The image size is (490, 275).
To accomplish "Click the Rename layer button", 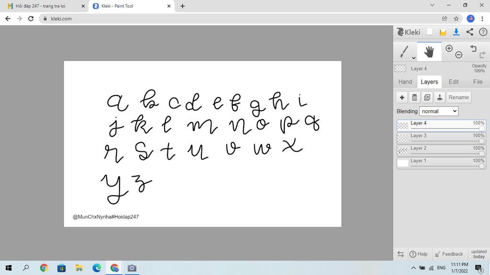I will (458, 97).
